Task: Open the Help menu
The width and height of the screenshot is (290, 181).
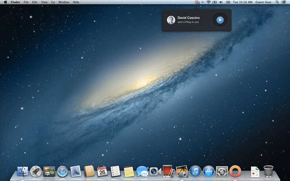Action: tap(76, 2)
